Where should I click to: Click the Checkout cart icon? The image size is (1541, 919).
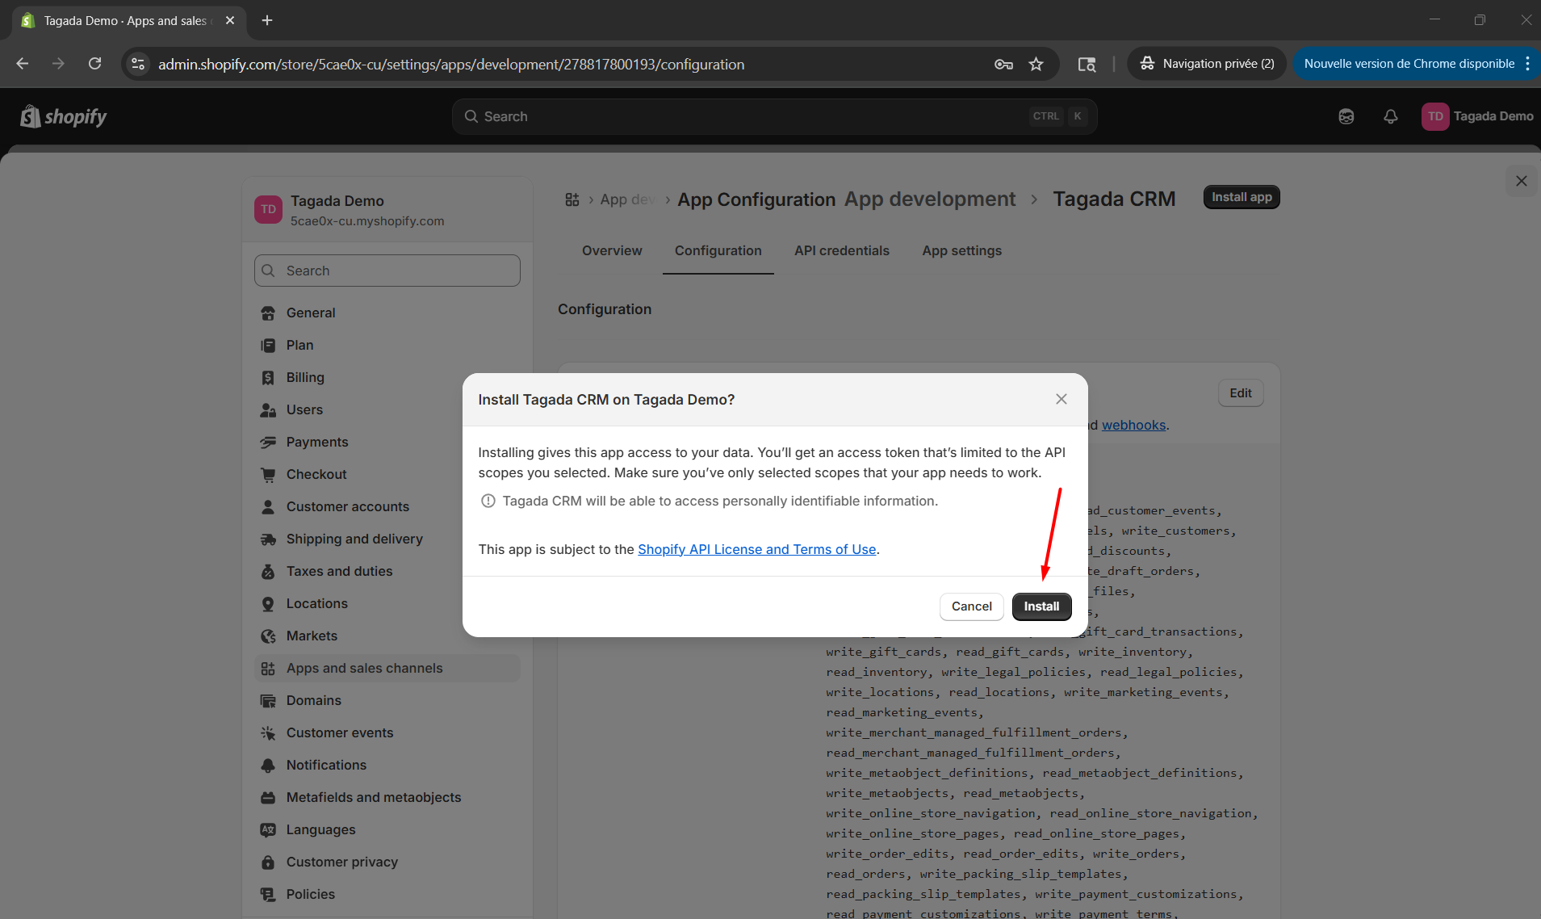(268, 475)
